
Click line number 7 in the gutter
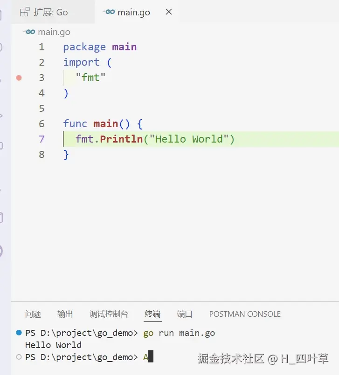(42, 139)
